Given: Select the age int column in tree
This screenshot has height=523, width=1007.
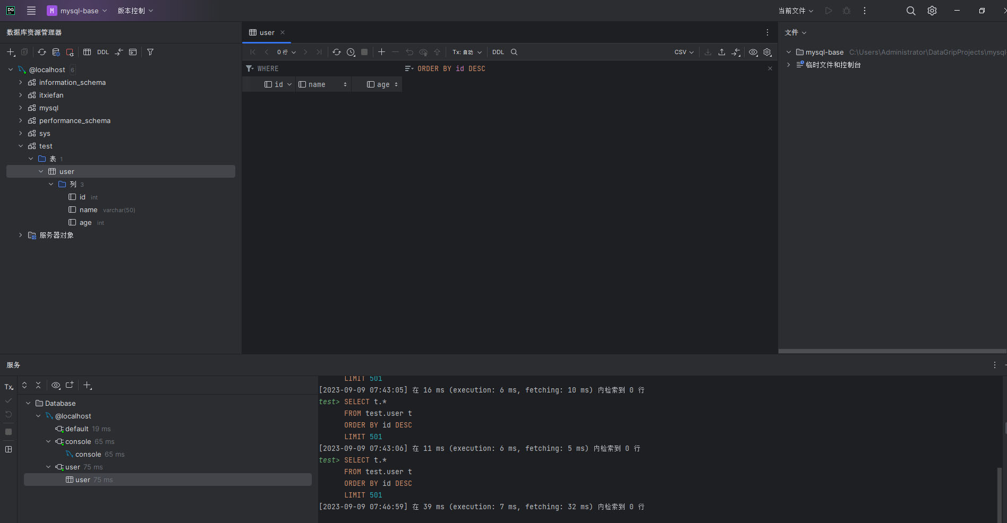Looking at the screenshot, I should tap(86, 222).
